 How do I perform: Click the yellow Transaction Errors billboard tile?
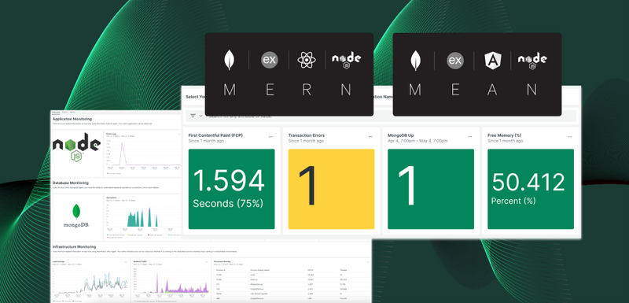(331, 189)
